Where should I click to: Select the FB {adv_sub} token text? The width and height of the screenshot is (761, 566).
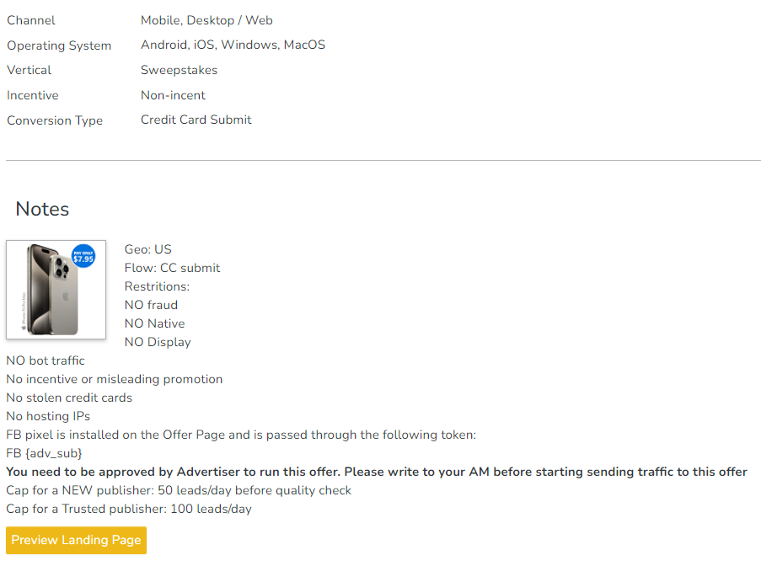pyautogui.click(x=44, y=453)
